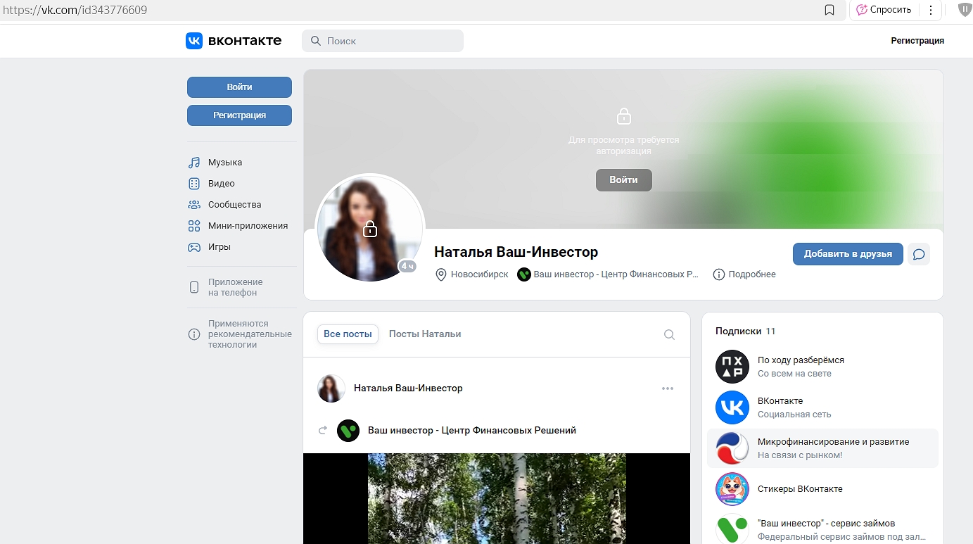Screen dimensions: 973x544
Task: Click the Войти button on cover photo
Action: click(624, 180)
